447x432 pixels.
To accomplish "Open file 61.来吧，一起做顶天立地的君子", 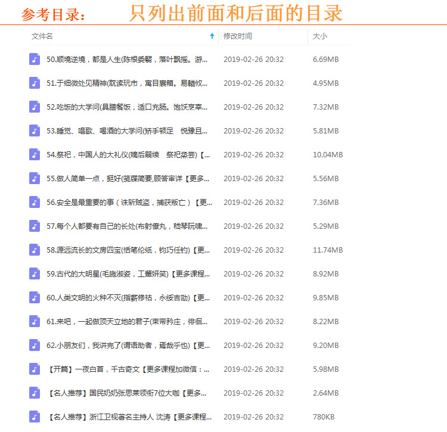I will point(128,321).
